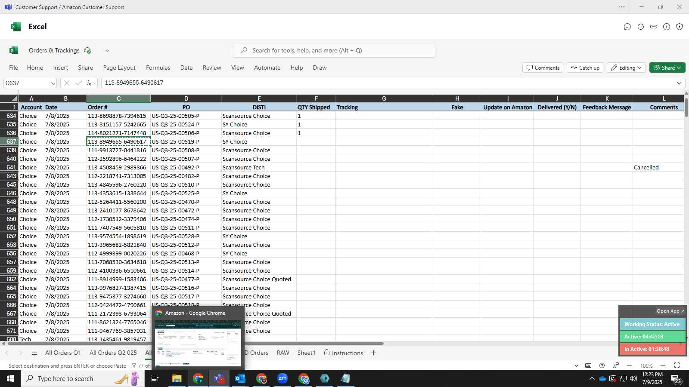Open the Automate ribbon tab

267,68
